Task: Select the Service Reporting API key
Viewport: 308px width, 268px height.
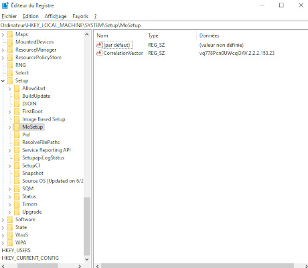Action: [x=46, y=150]
